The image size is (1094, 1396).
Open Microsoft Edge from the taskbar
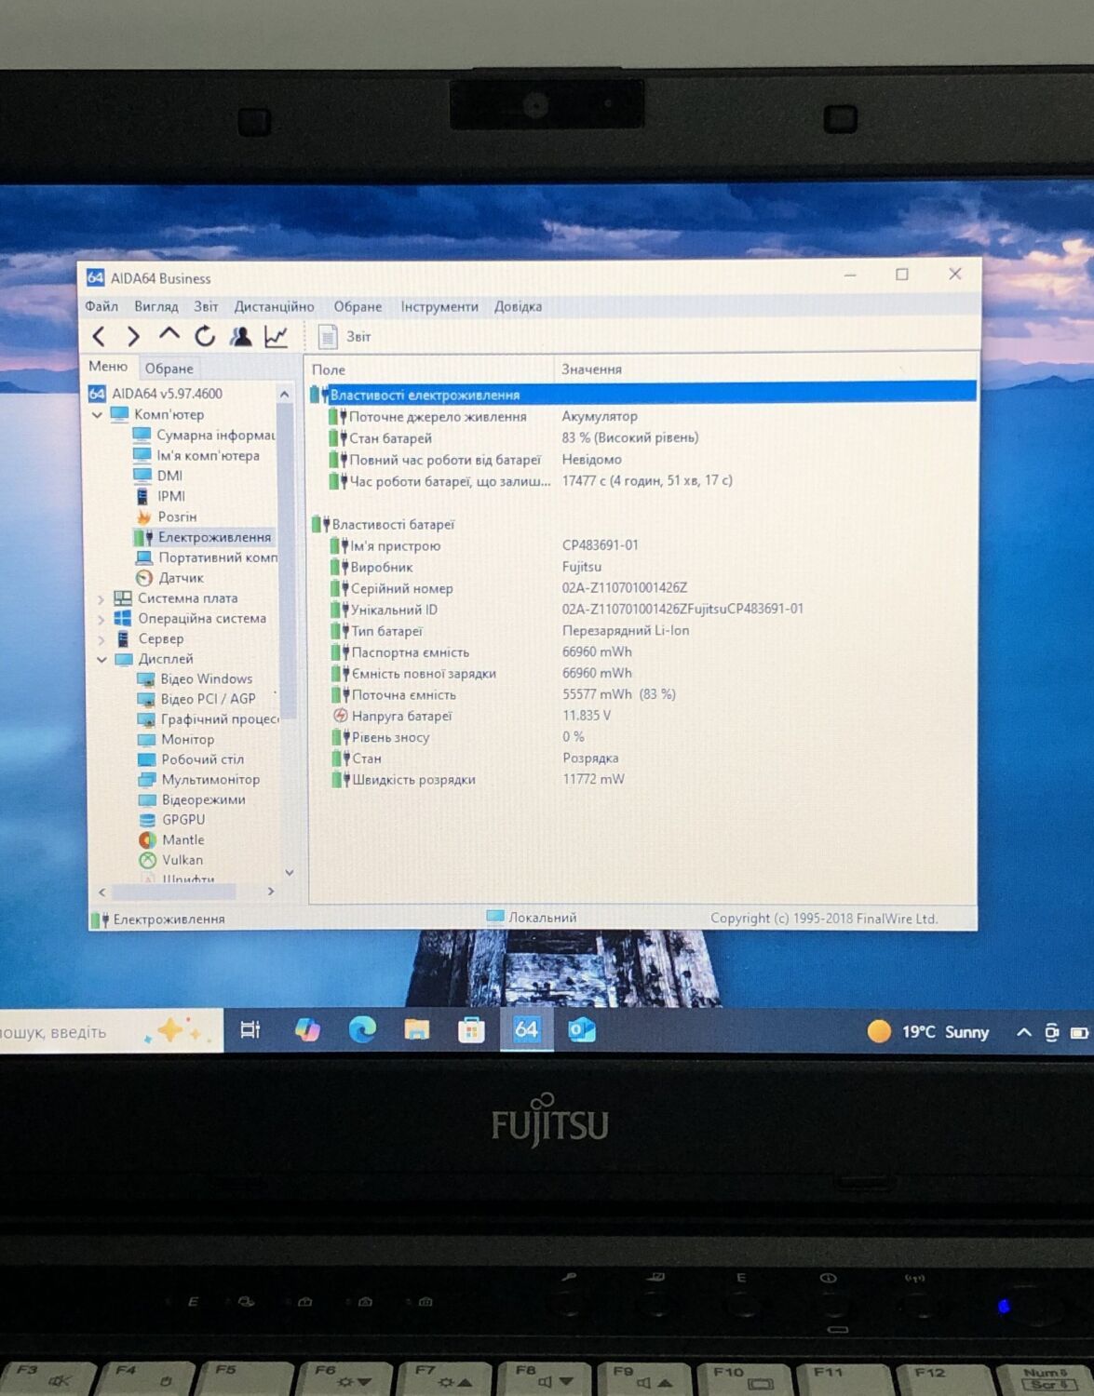pyautogui.click(x=362, y=1029)
